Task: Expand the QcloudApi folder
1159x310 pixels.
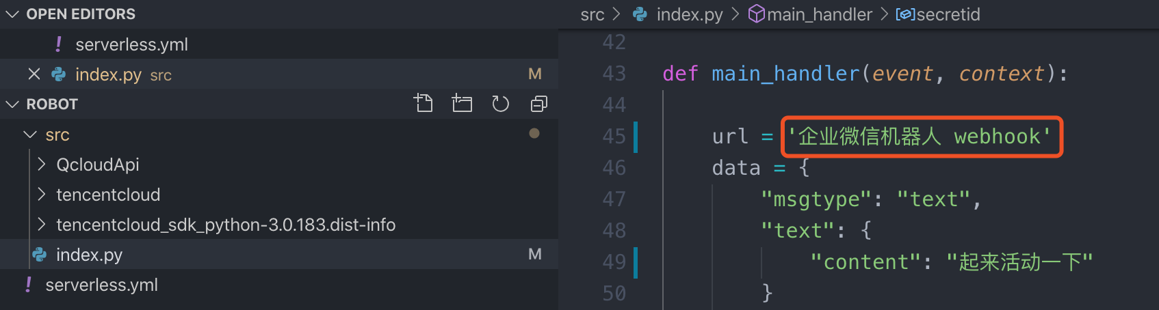Action: point(42,165)
